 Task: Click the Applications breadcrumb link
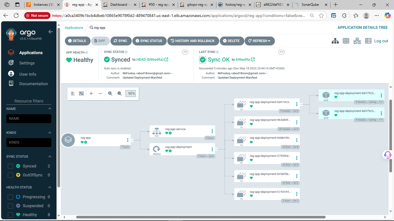coord(74,28)
